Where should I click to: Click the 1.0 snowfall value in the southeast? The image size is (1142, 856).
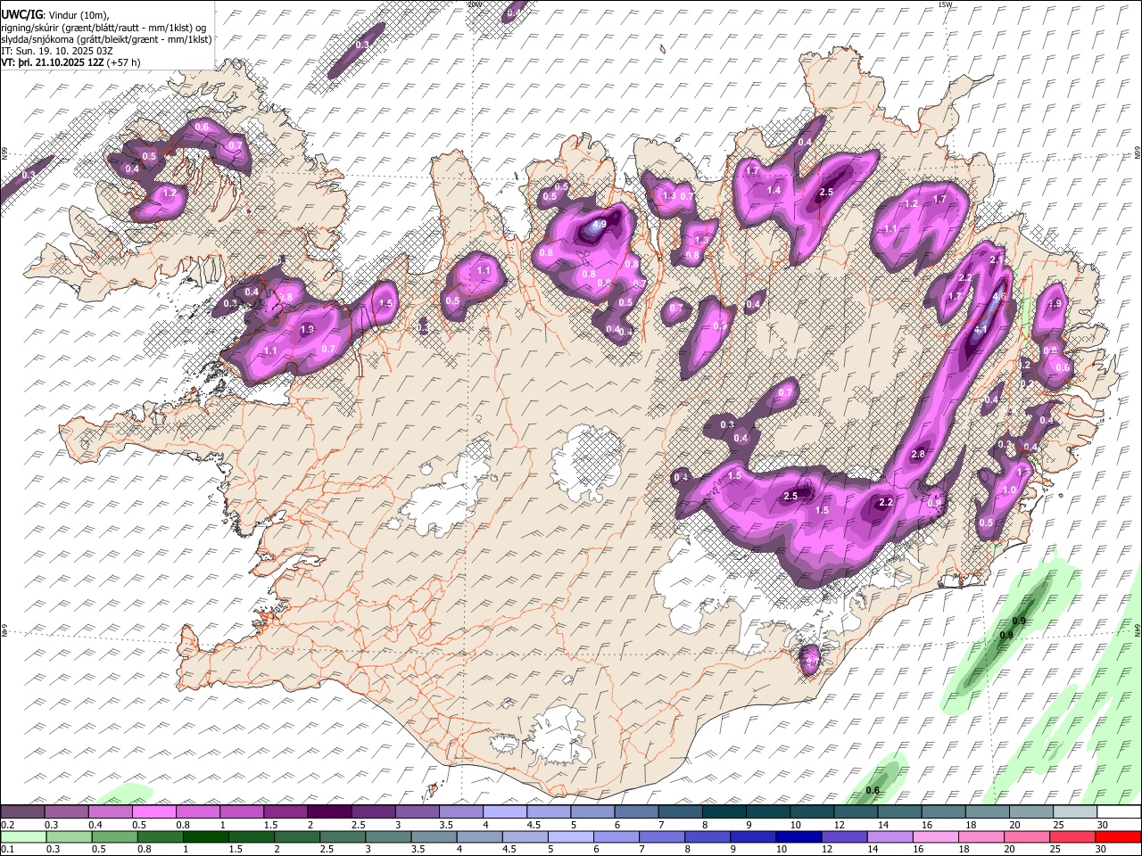(1009, 490)
